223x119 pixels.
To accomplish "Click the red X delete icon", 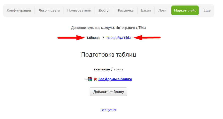I will (x=95, y=79).
